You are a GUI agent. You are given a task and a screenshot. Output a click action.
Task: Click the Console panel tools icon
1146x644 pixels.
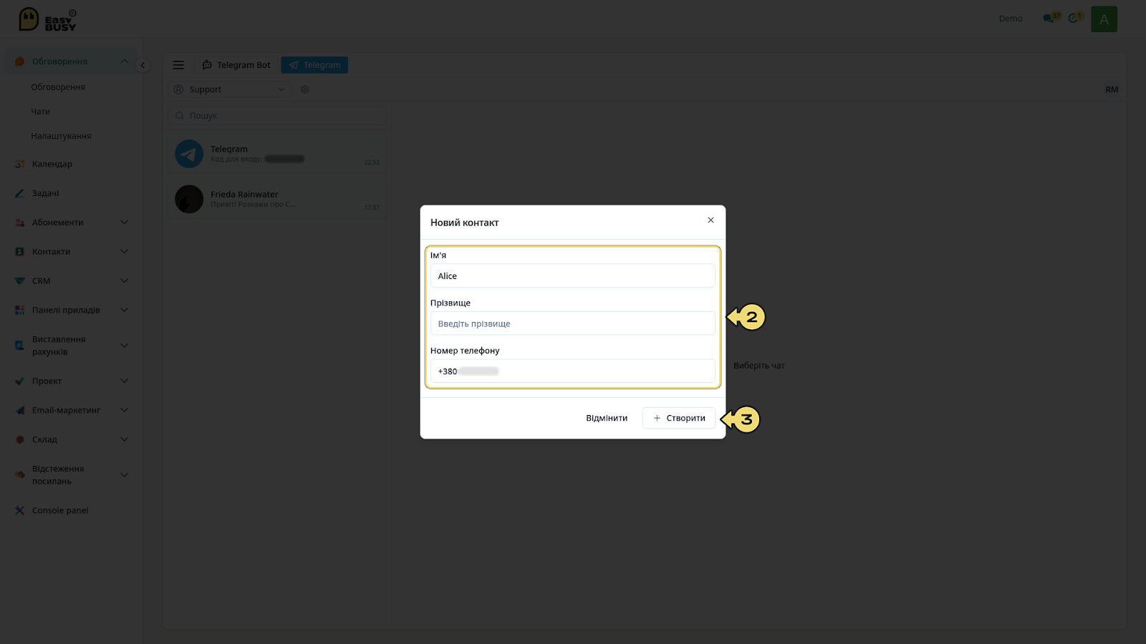[x=19, y=511]
